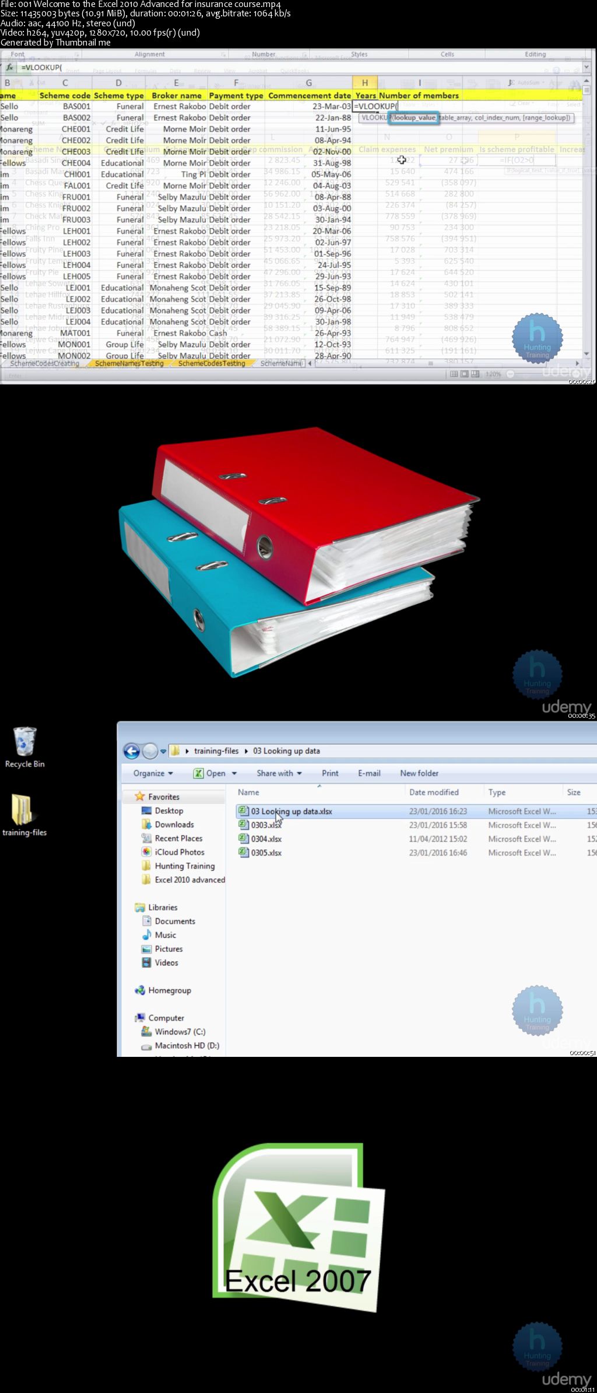This screenshot has height=1393, width=597.
Task: Select the file 0304.xlsx
Action: (266, 839)
